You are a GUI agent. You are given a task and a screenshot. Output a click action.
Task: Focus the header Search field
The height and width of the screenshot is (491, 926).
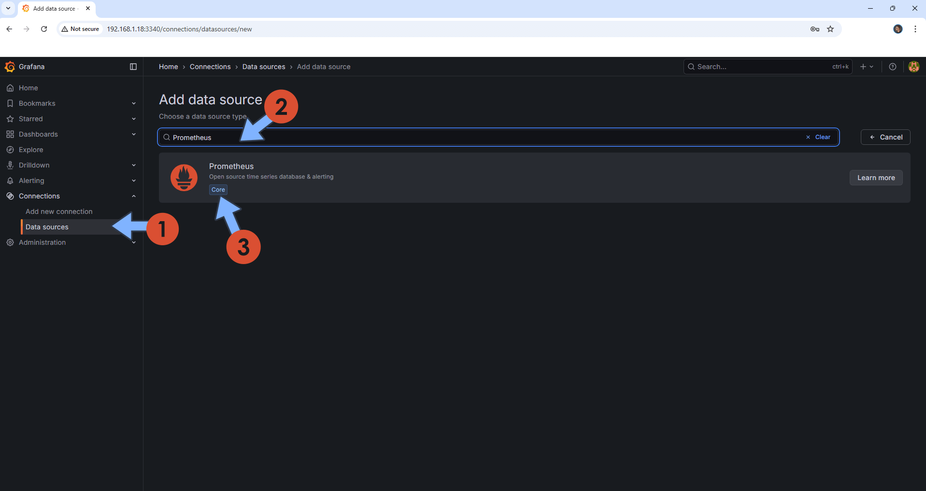click(x=749, y=67)
